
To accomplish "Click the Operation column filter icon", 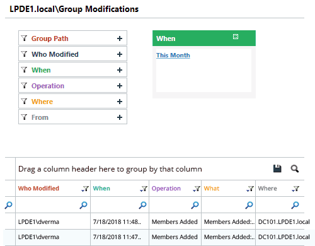I will pos(197,189).
